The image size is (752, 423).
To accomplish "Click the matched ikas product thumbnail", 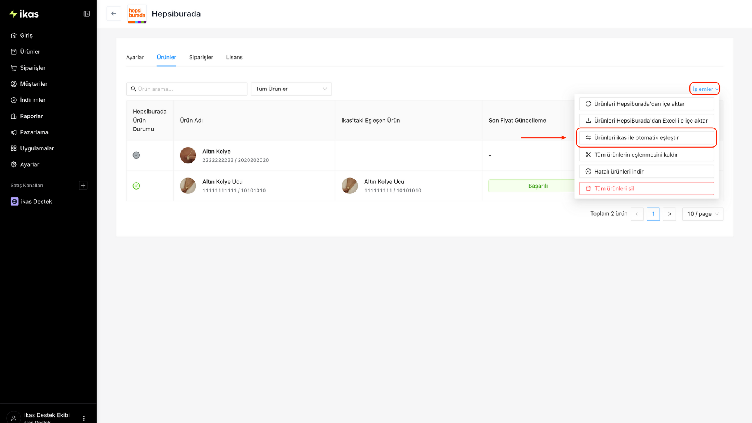I will [350, 186].
